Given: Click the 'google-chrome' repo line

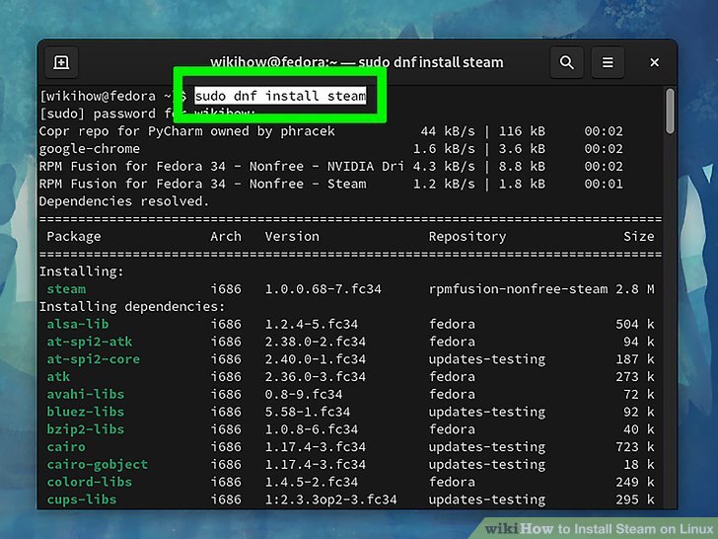Looking at the screenshot, I should [90, 149].
